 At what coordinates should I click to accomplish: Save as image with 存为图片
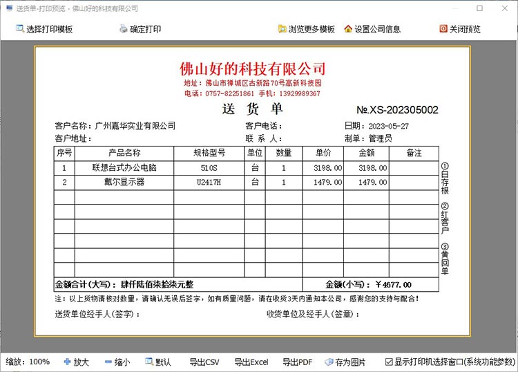pyautogui.click(x=350, y=362)
